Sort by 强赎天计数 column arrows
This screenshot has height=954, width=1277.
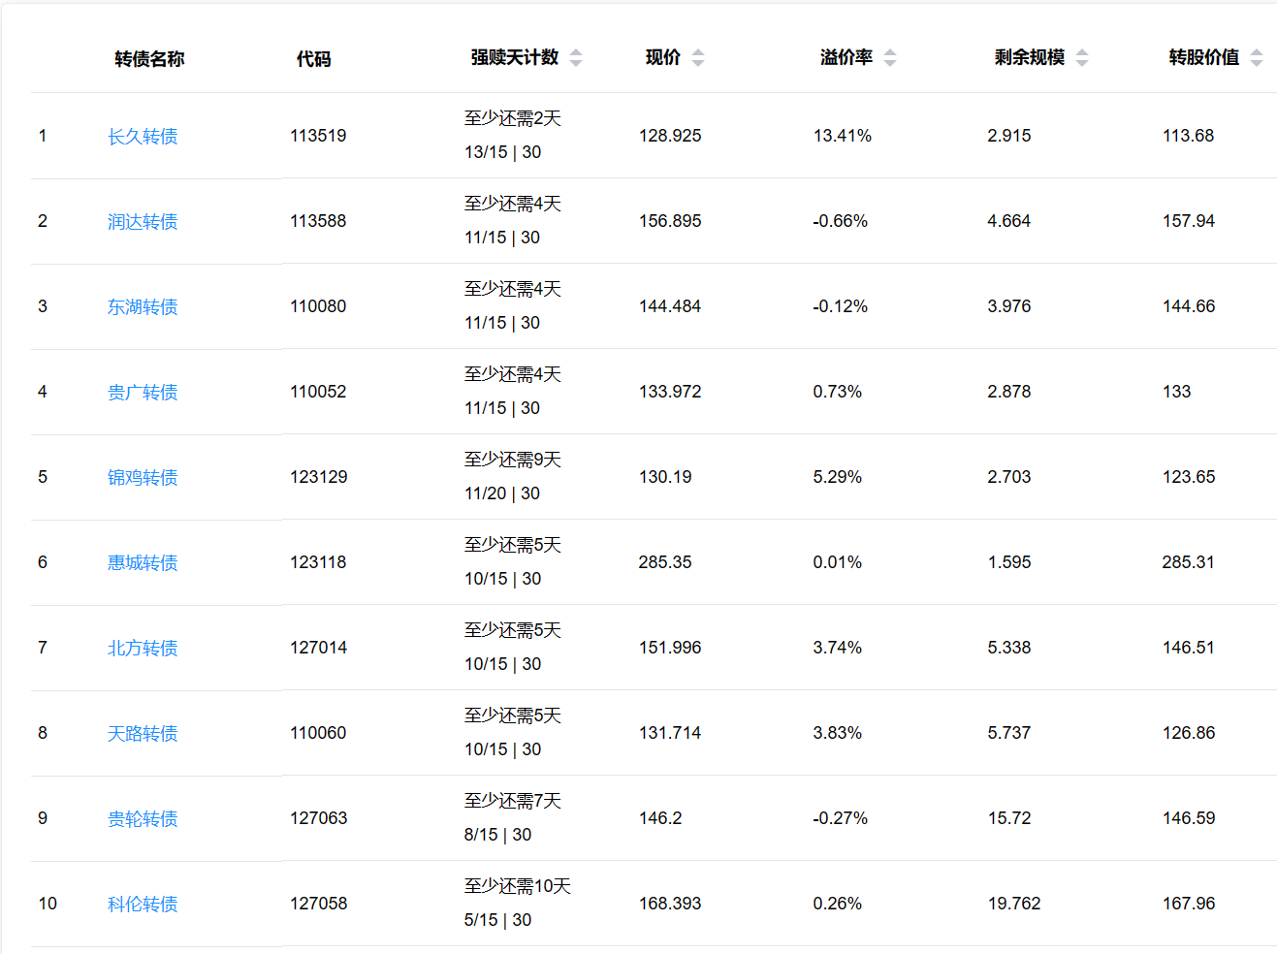click(x=576, y=58)
